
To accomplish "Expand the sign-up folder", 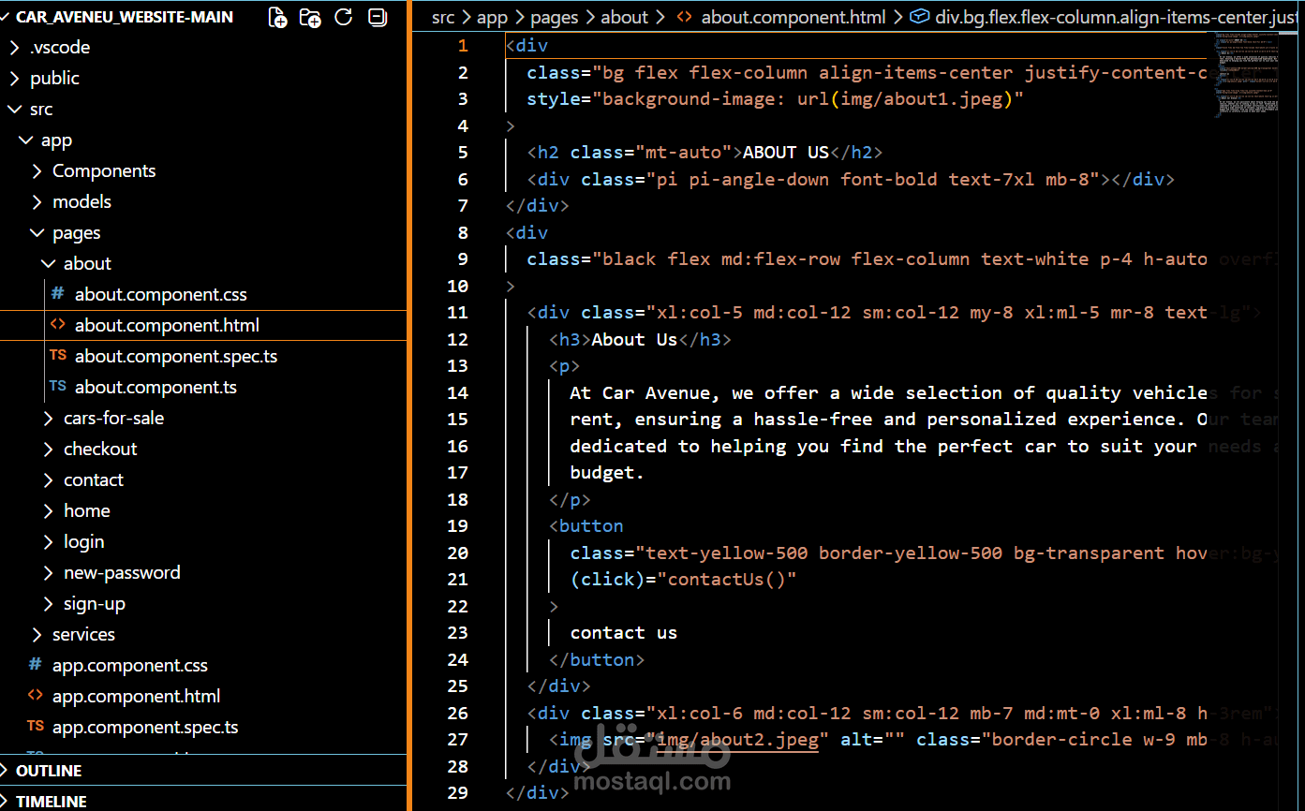I will [94, 603].
